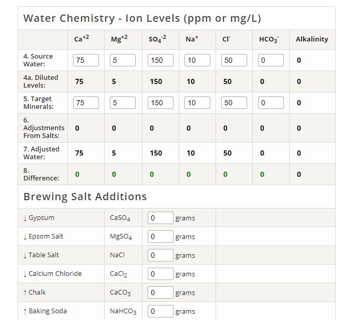Click the Source Water Ca+2 input field
This screenshot has width=343, height=320.
pyautogui.click(x=86, y=60)
